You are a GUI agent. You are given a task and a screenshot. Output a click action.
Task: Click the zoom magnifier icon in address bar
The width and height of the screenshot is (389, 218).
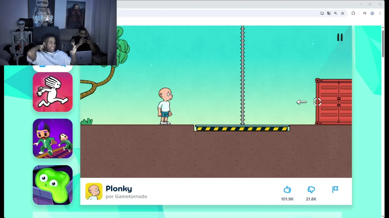[336, 13]
